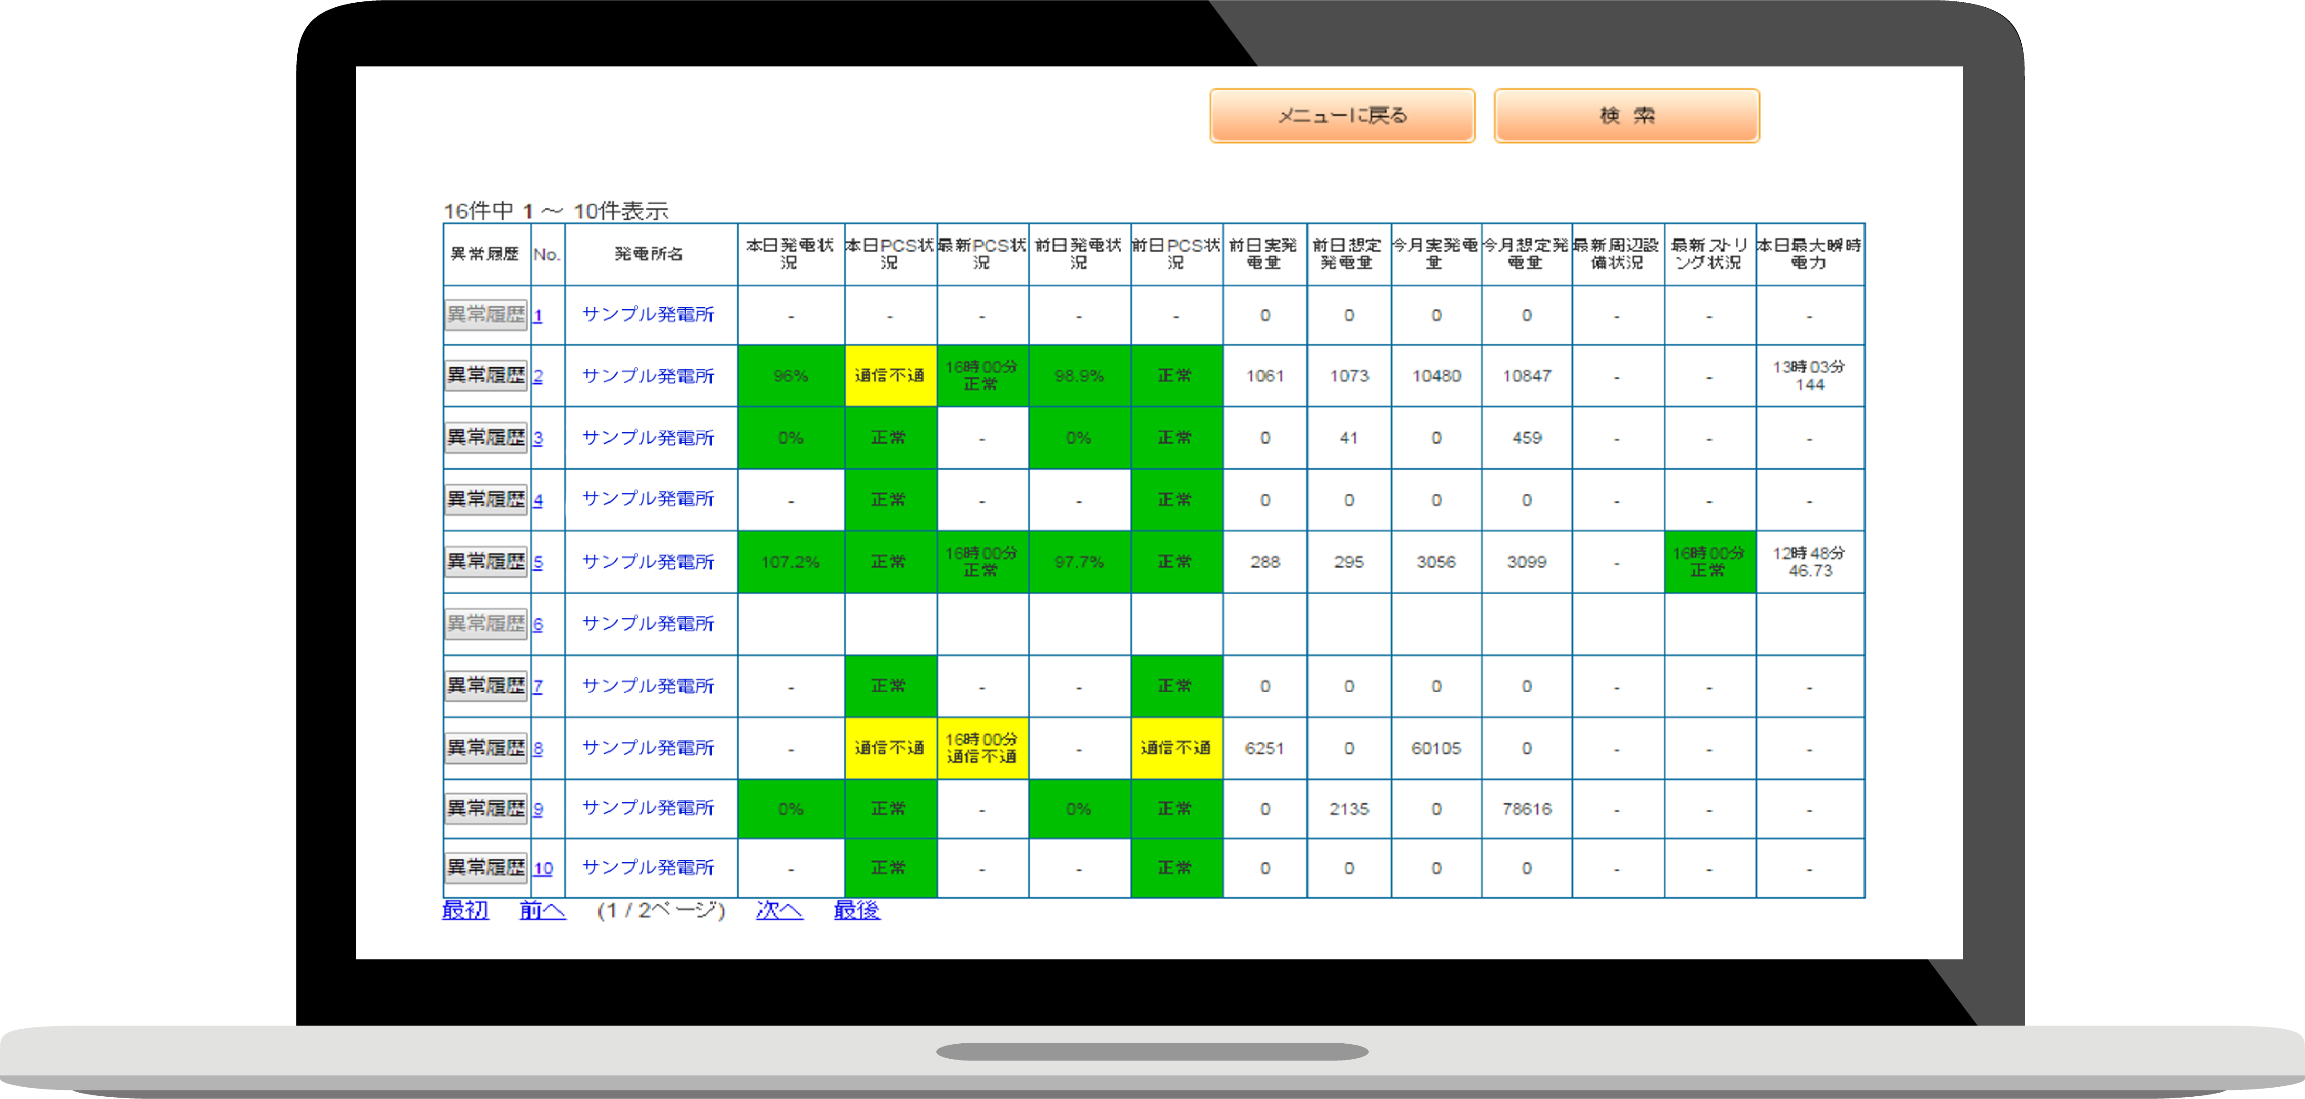Open plant number link 10
Screen dimensions: 2305x1099
coord(543,868)
